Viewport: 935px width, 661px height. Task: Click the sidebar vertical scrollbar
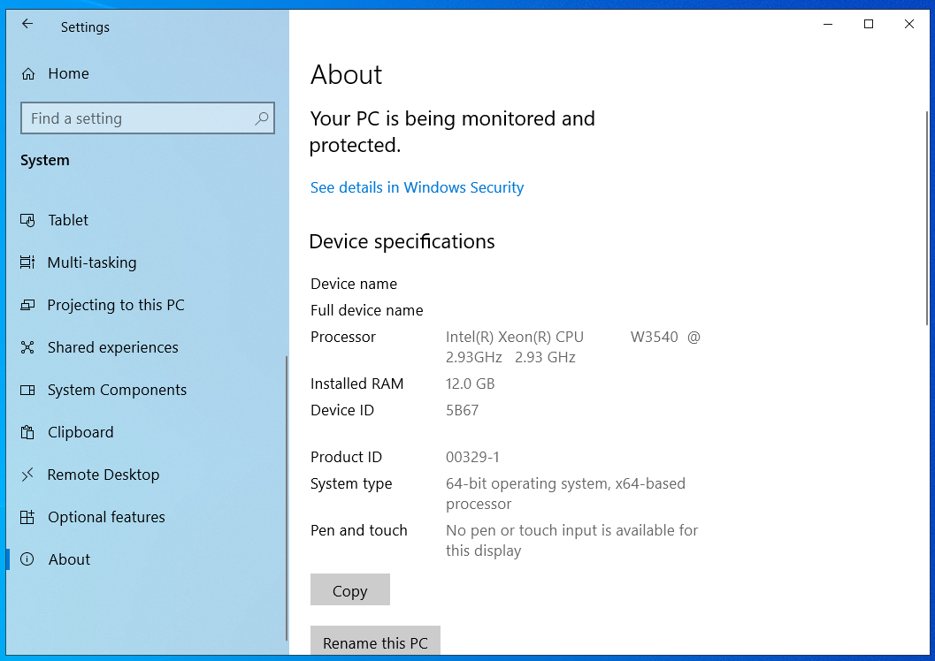point(287,498)
